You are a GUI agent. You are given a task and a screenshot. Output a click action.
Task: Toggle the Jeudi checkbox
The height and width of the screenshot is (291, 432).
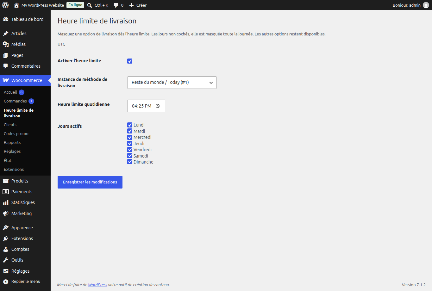[130, 143]
